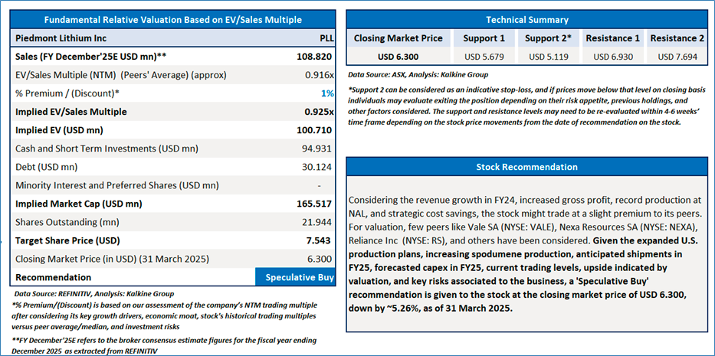Click the Sales value 108.820

point(315,56)
